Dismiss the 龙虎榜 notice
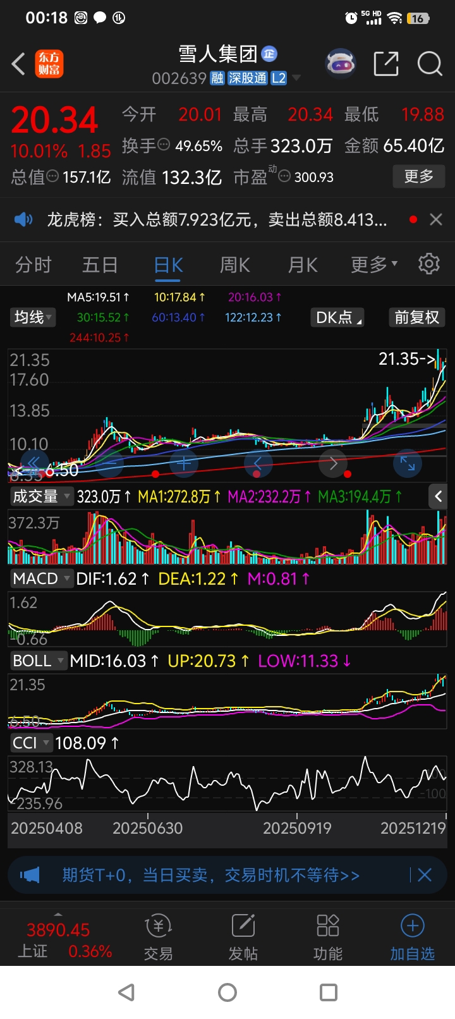Viewport: 455px width, 1019px height. pos(435,219)
